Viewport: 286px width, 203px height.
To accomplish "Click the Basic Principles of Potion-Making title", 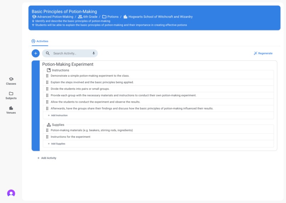I will [x=64, y=11].
